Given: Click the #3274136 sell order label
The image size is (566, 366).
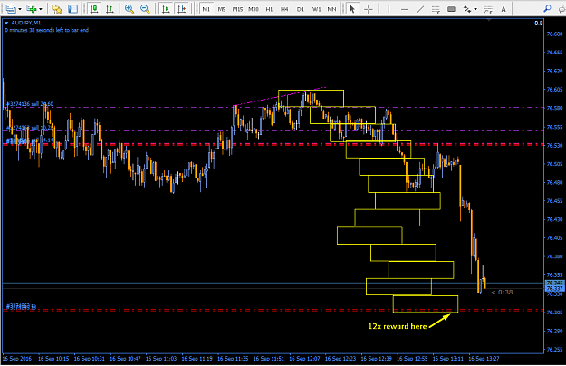Looking at the screenshot, I should [x=30, y=104].
